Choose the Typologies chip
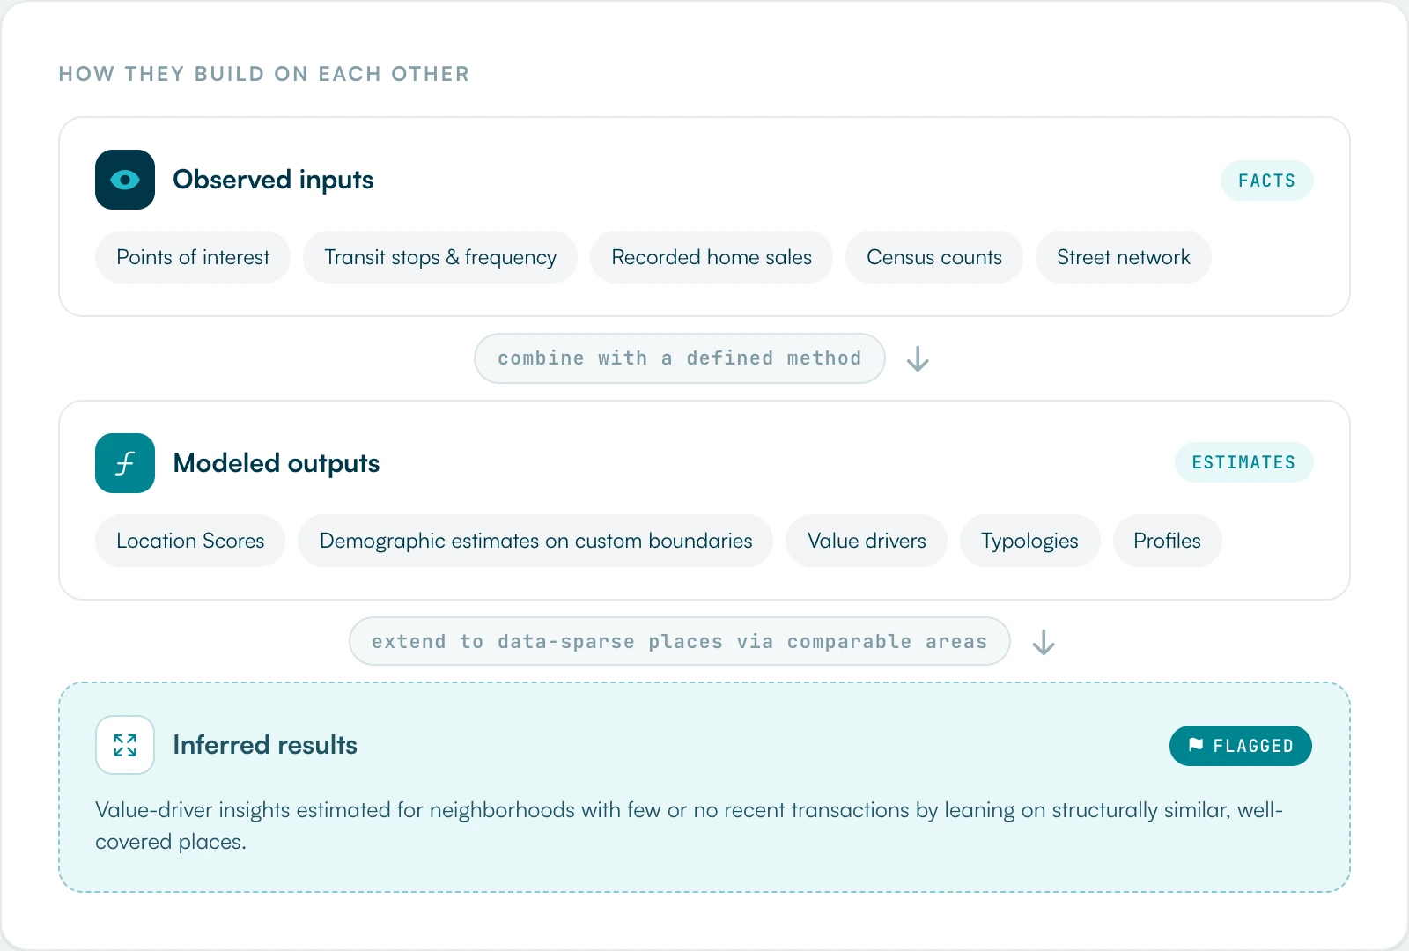The image size is (1409, 951). 1029,541
